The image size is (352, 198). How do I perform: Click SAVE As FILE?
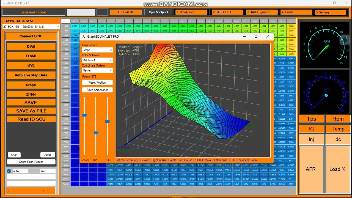[x=31, y=111]
